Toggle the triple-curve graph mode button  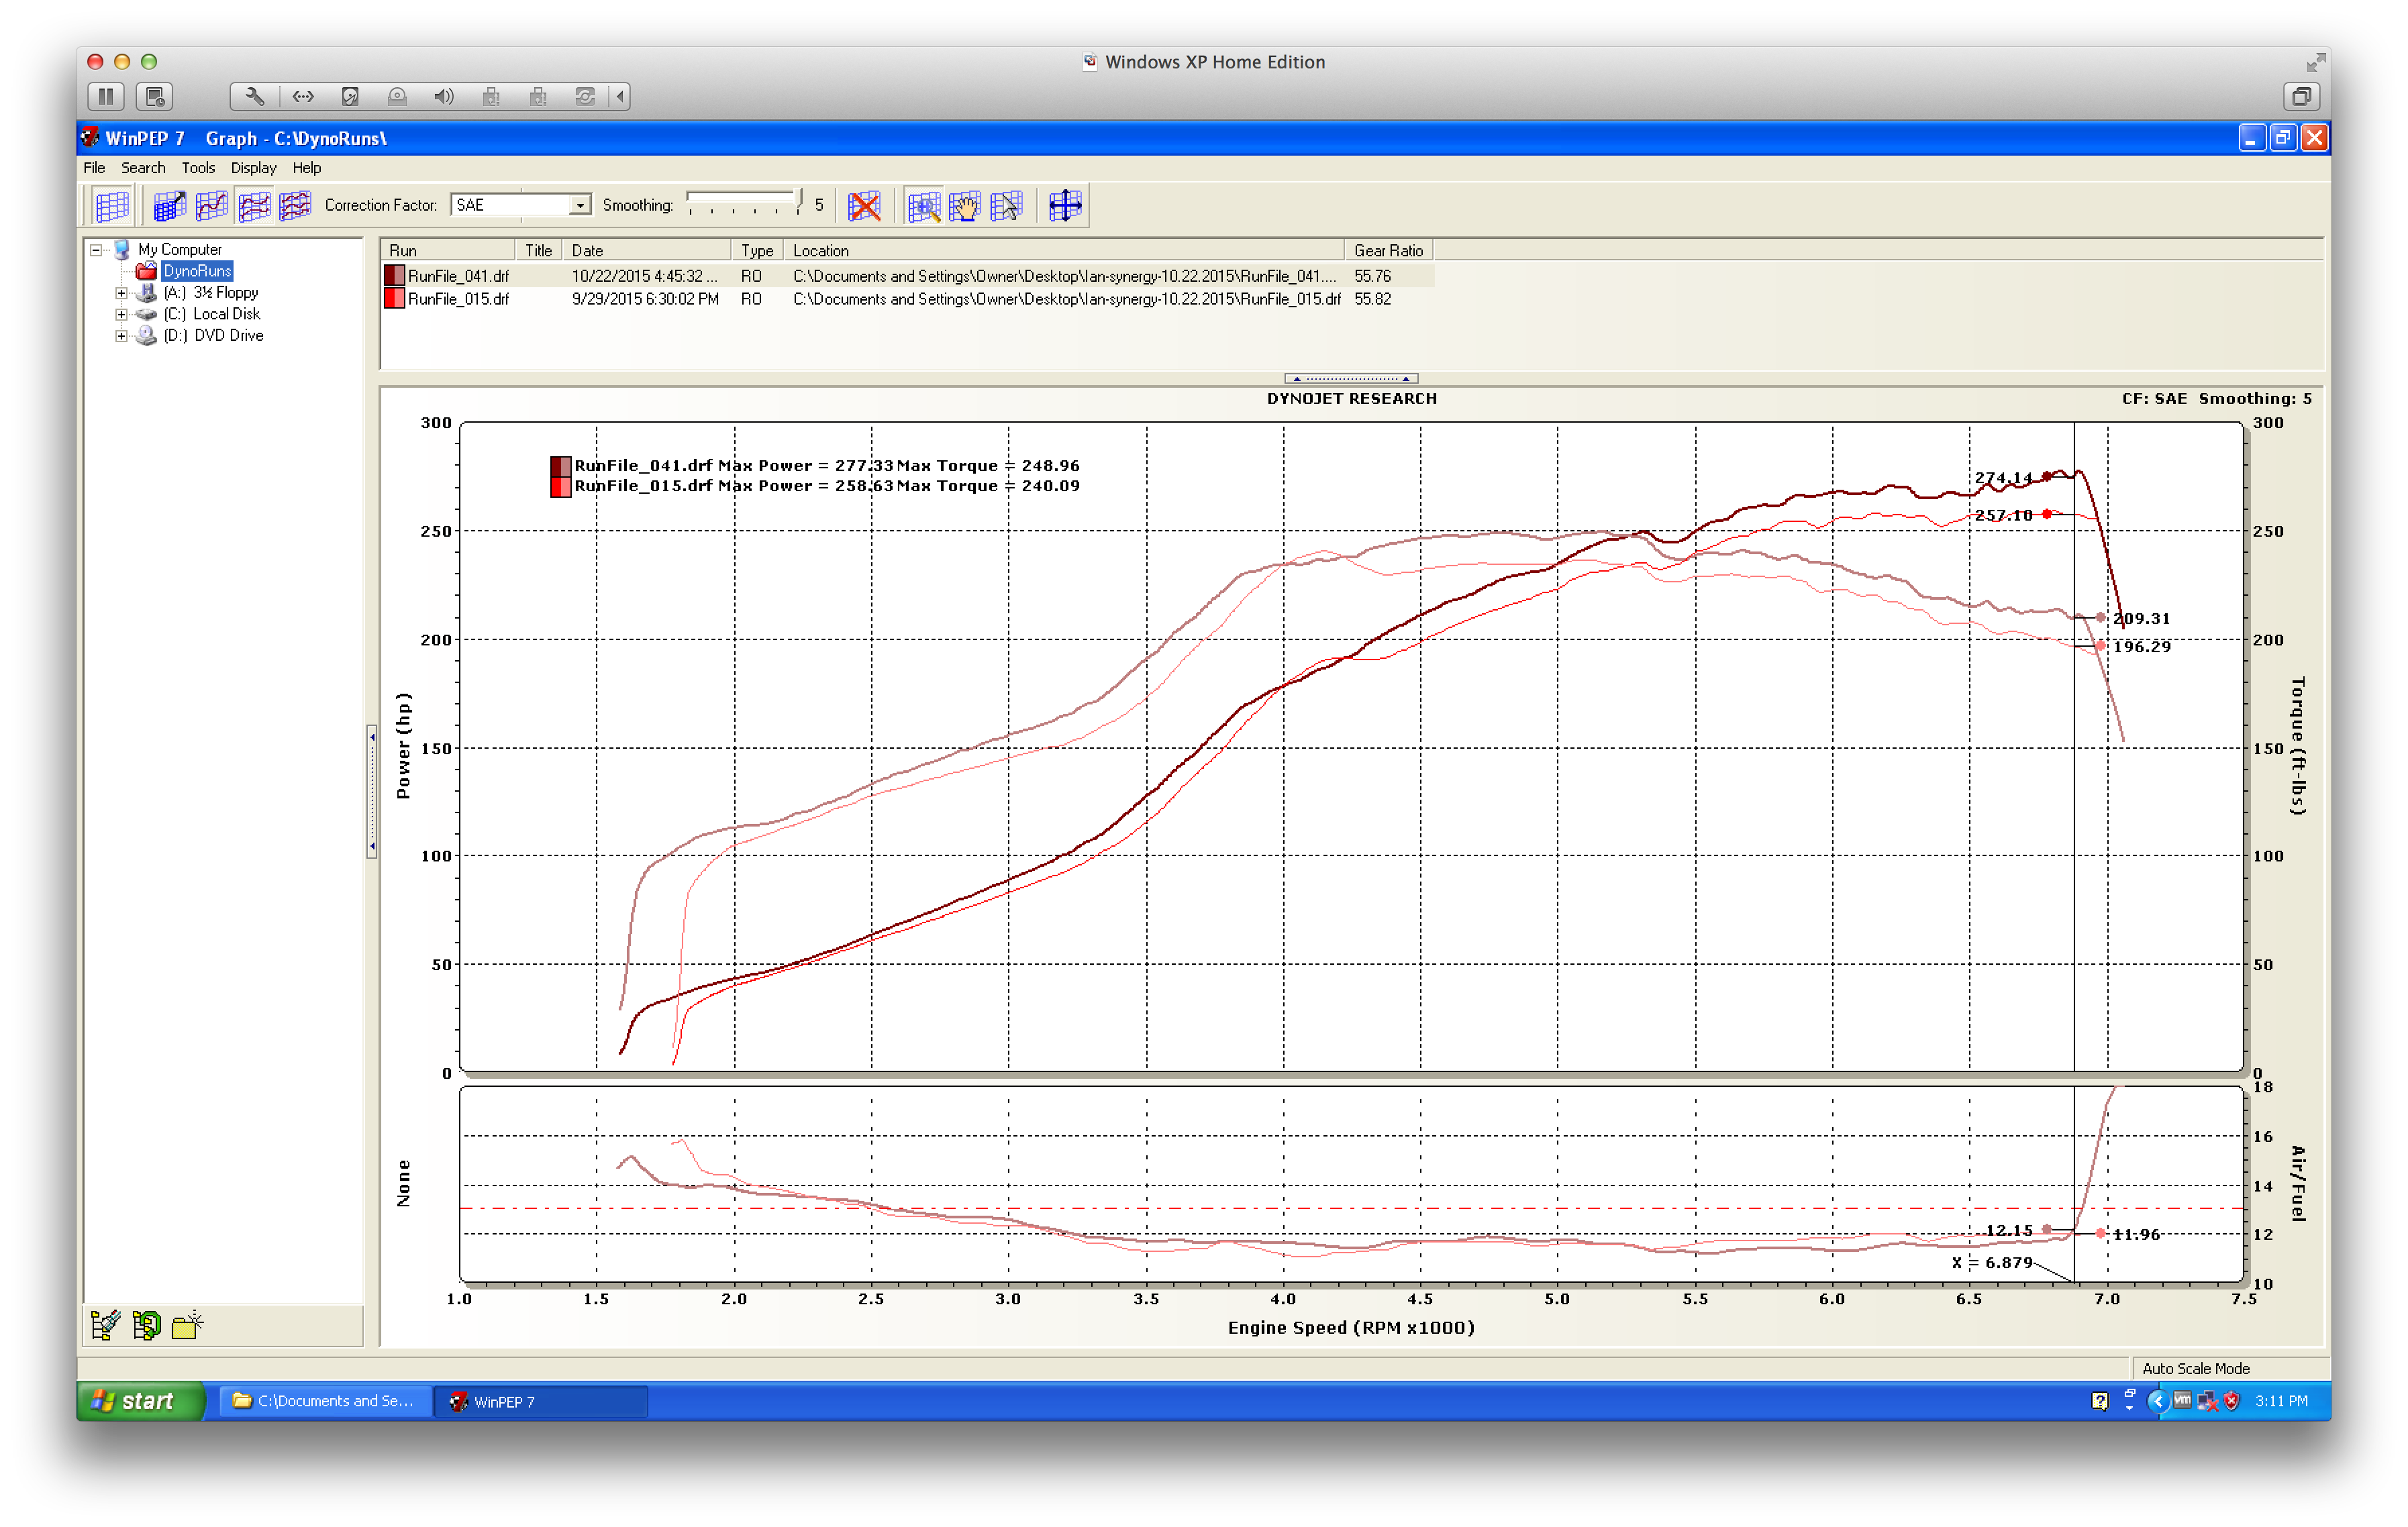pos(295,206)
